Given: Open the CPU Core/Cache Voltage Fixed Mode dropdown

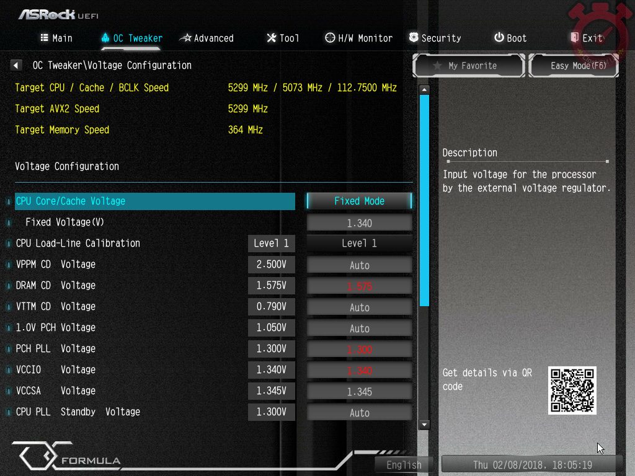Looking at the screenshot, I should 359,201.
